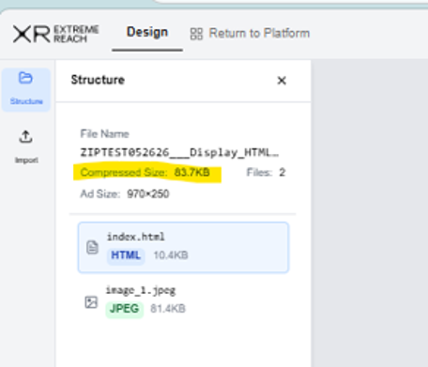Select the Structure folder icon in sidebar
Screen dimensions: 428x367
pos(25,78)
